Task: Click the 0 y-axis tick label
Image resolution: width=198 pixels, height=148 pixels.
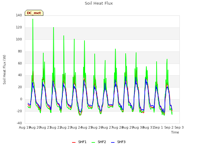Action: tap(21, 99)
